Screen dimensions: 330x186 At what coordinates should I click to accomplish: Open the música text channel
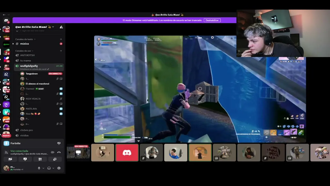pyautogui.click(x=39, y=44)
